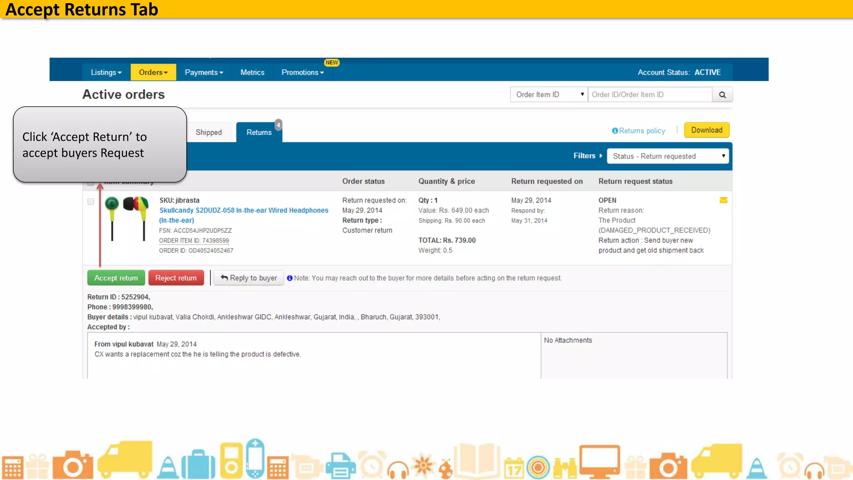Image resolution: width=853 pixels, height=480 pixels.
Task: Click the Phone : 9998399980 text
Action: 120,307
